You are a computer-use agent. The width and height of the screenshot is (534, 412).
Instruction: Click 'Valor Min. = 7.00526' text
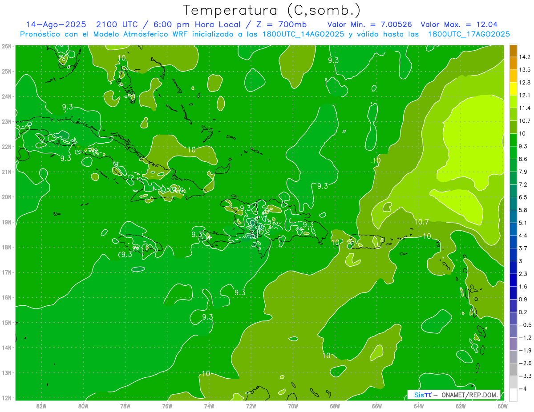pos(369,24)
